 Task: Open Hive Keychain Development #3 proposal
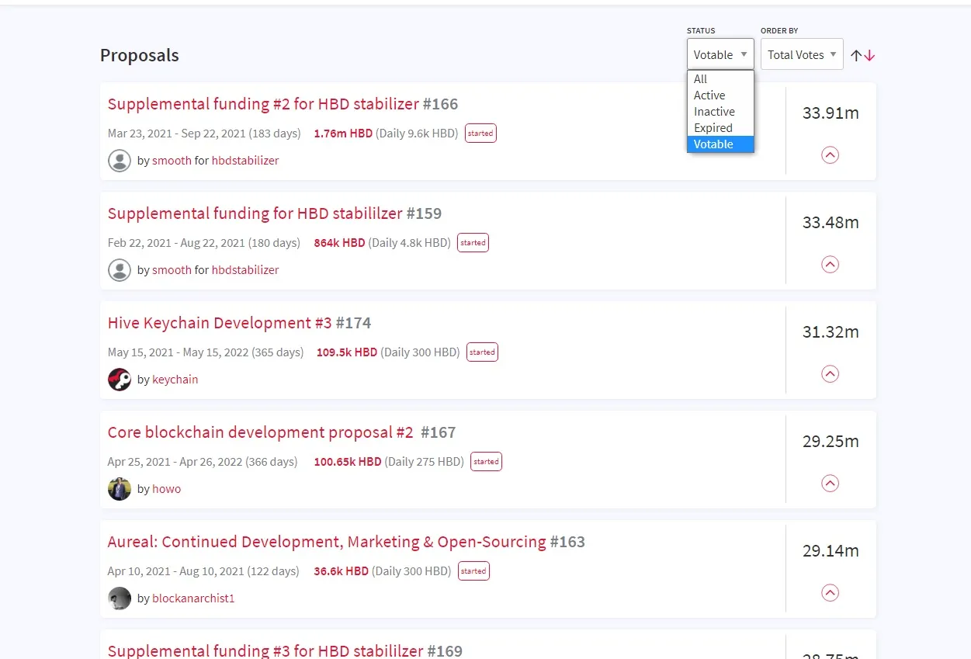coord(220,323)
